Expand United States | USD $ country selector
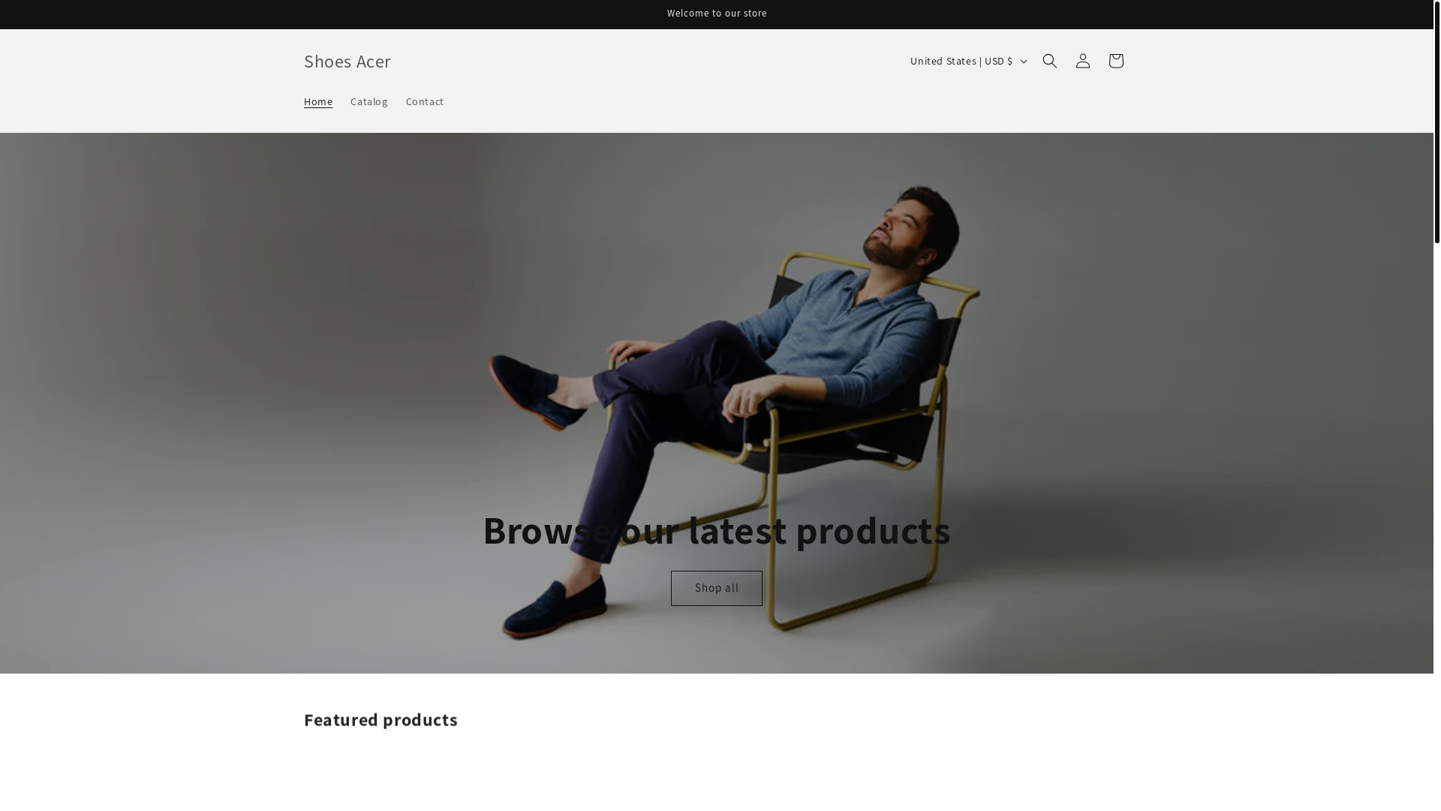Image resolution: width=1441 pixels, height=811 pixels. click(967, 61)
